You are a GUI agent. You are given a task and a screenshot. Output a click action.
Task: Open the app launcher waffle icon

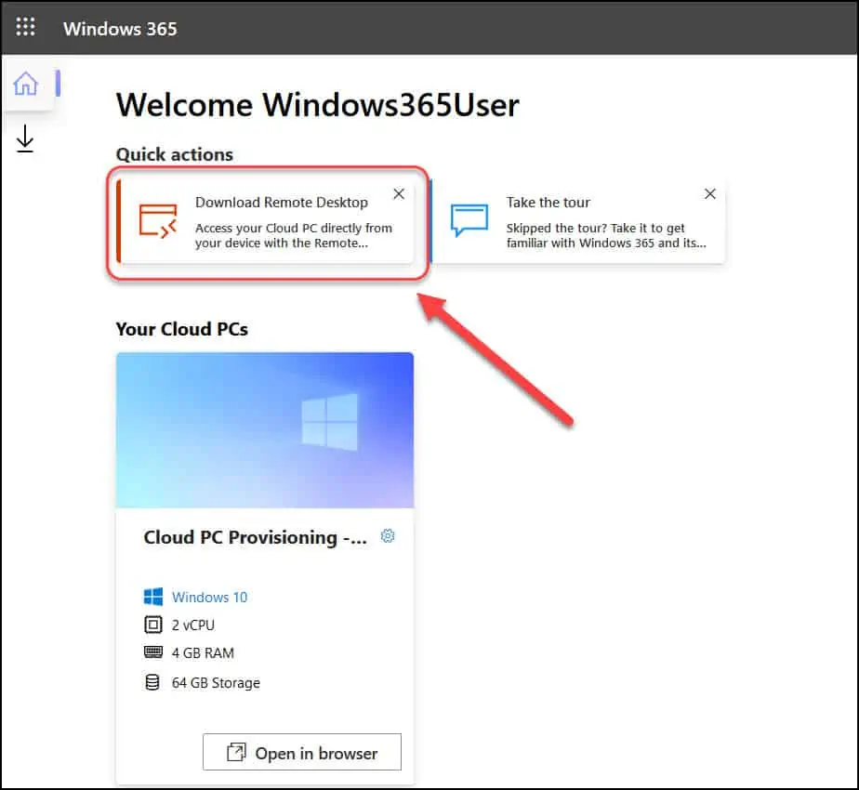click(25, 27)
